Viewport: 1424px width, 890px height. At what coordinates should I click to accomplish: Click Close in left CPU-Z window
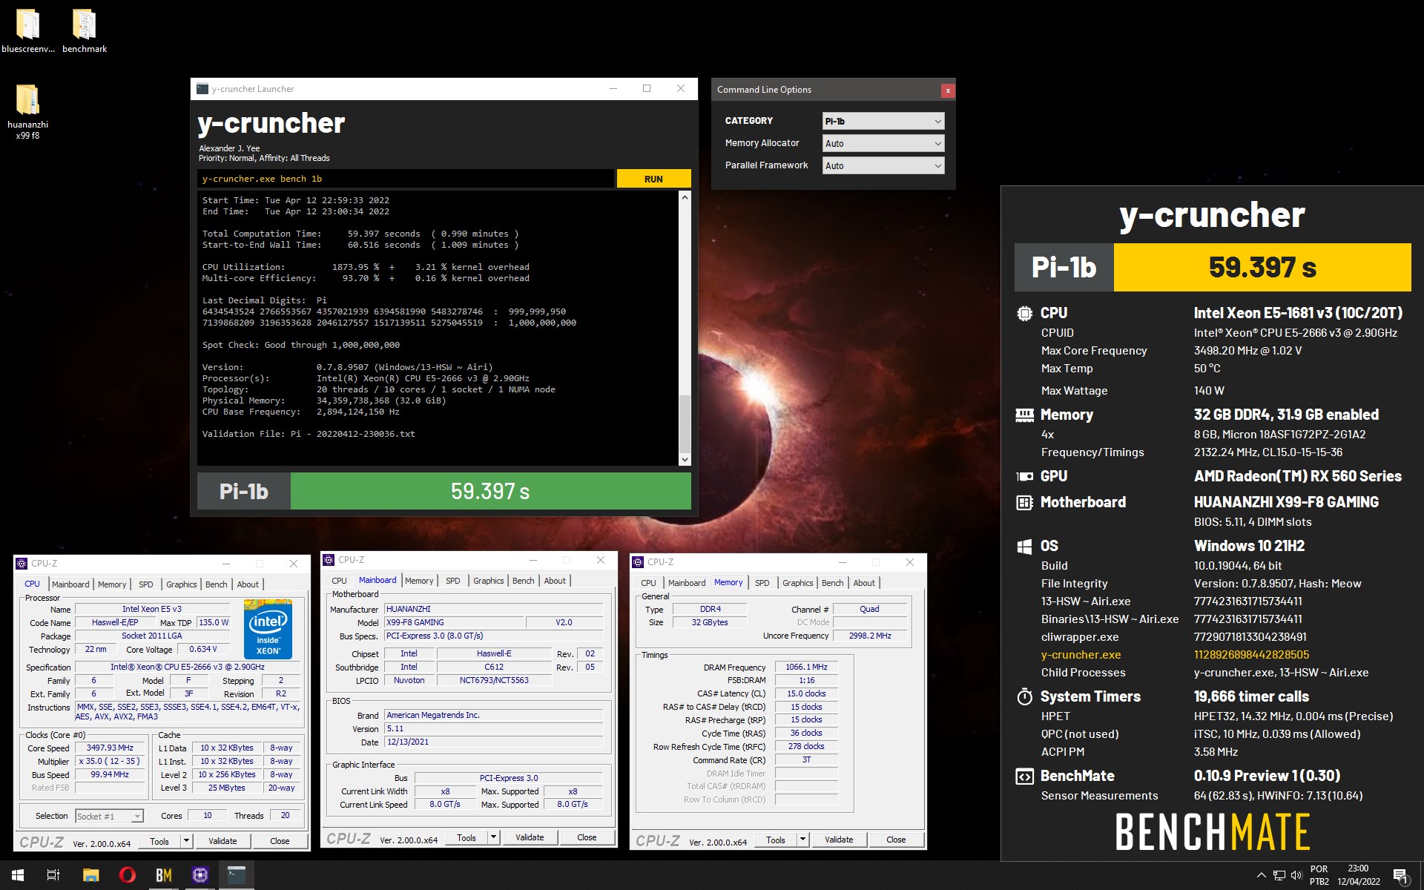point(280,841)
